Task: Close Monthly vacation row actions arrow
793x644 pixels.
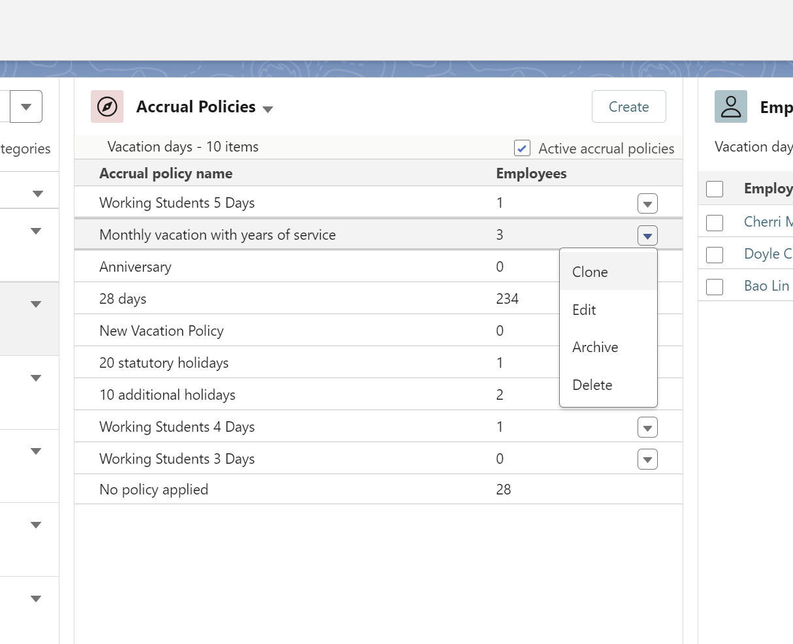Action: [647, 236]
